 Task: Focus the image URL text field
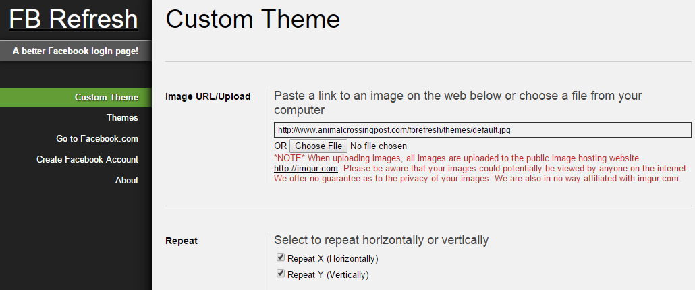(482, 130)
